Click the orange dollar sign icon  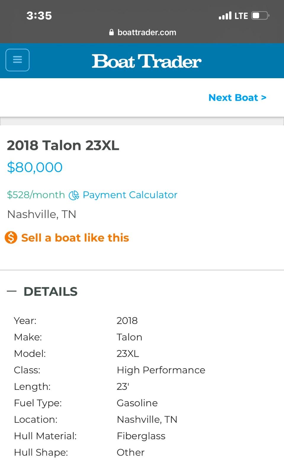(x=11, y=238)
